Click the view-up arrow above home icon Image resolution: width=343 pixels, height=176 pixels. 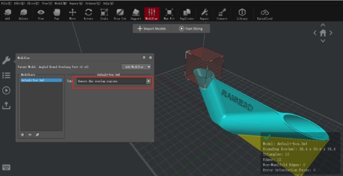click(323, 25)
